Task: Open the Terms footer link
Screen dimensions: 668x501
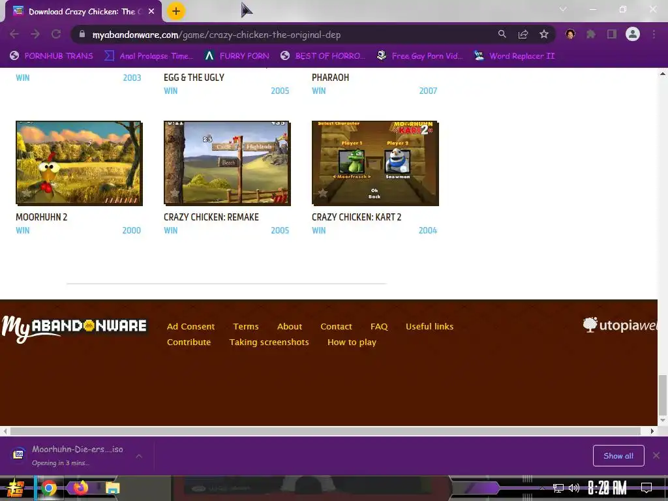Action: (x=246, y=326)
